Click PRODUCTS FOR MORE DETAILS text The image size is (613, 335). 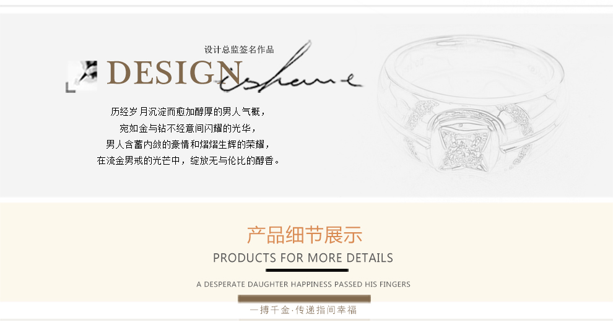pyautogui.click(x=303, y=258)
